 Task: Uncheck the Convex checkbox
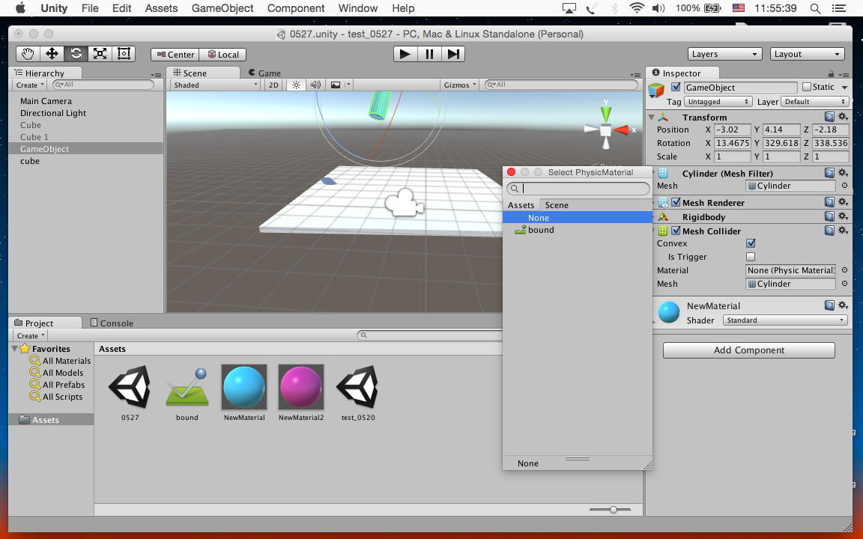(751, 243)
